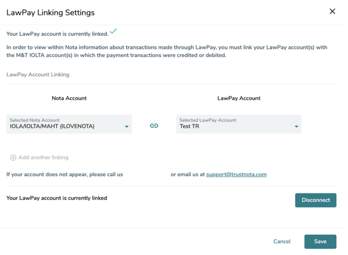Click the 'LawPay Account' column heading
Screen dimensions: 348x255
point(239,98)
